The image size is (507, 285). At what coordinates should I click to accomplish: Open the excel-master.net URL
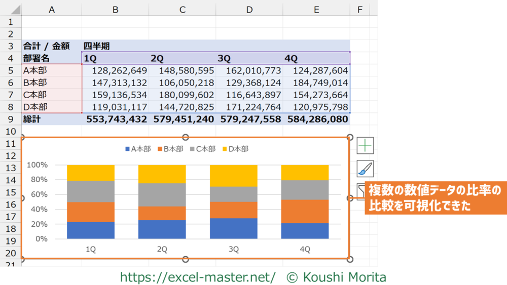point(198,277)
